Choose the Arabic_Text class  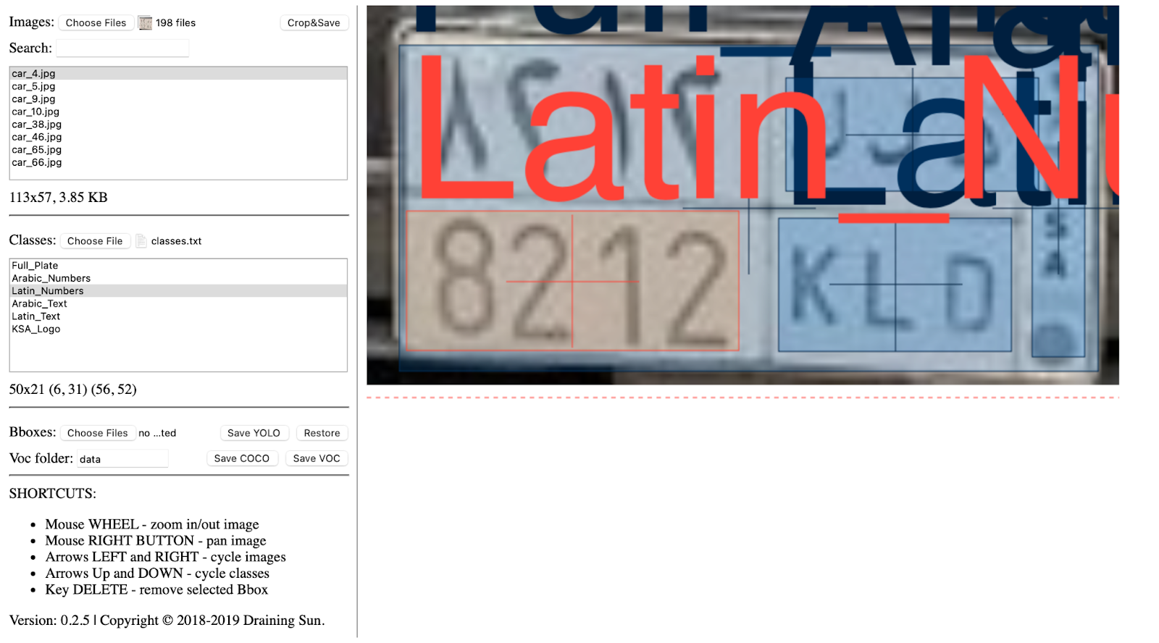(x=39, y=303)
